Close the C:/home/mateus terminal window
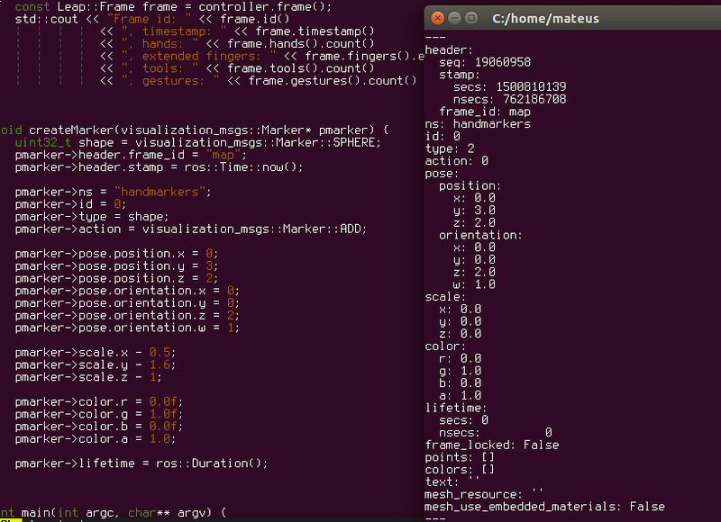The image size is (721, 522). (438, 17)
